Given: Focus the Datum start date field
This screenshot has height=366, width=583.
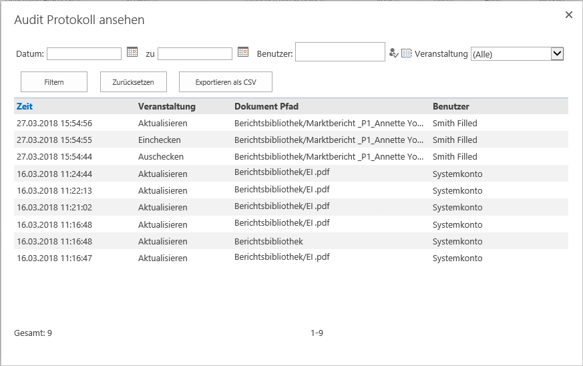Looking at the screenshot, I should click(x=84, y=53).
